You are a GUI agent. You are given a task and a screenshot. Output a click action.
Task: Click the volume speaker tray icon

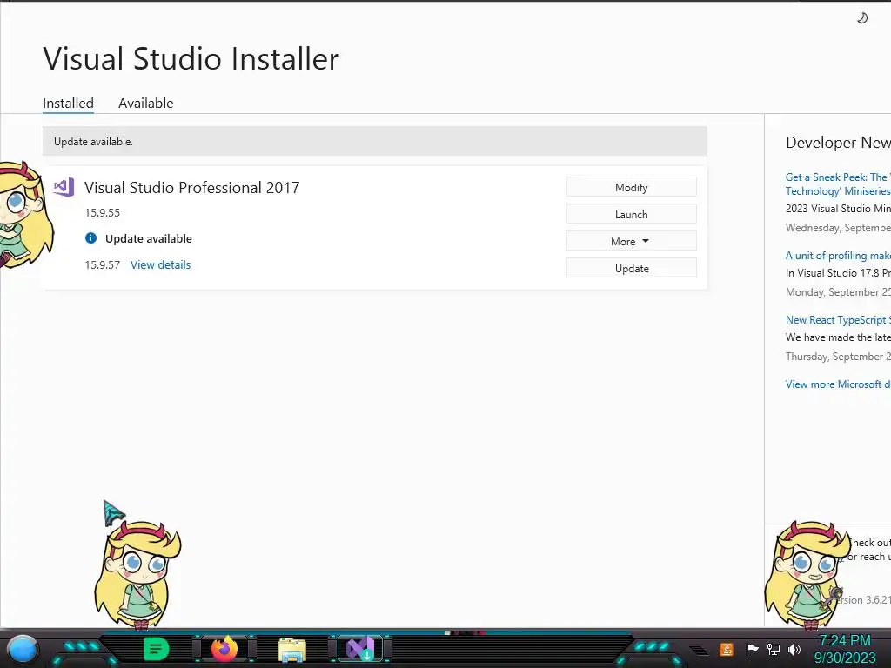[794, 649]
